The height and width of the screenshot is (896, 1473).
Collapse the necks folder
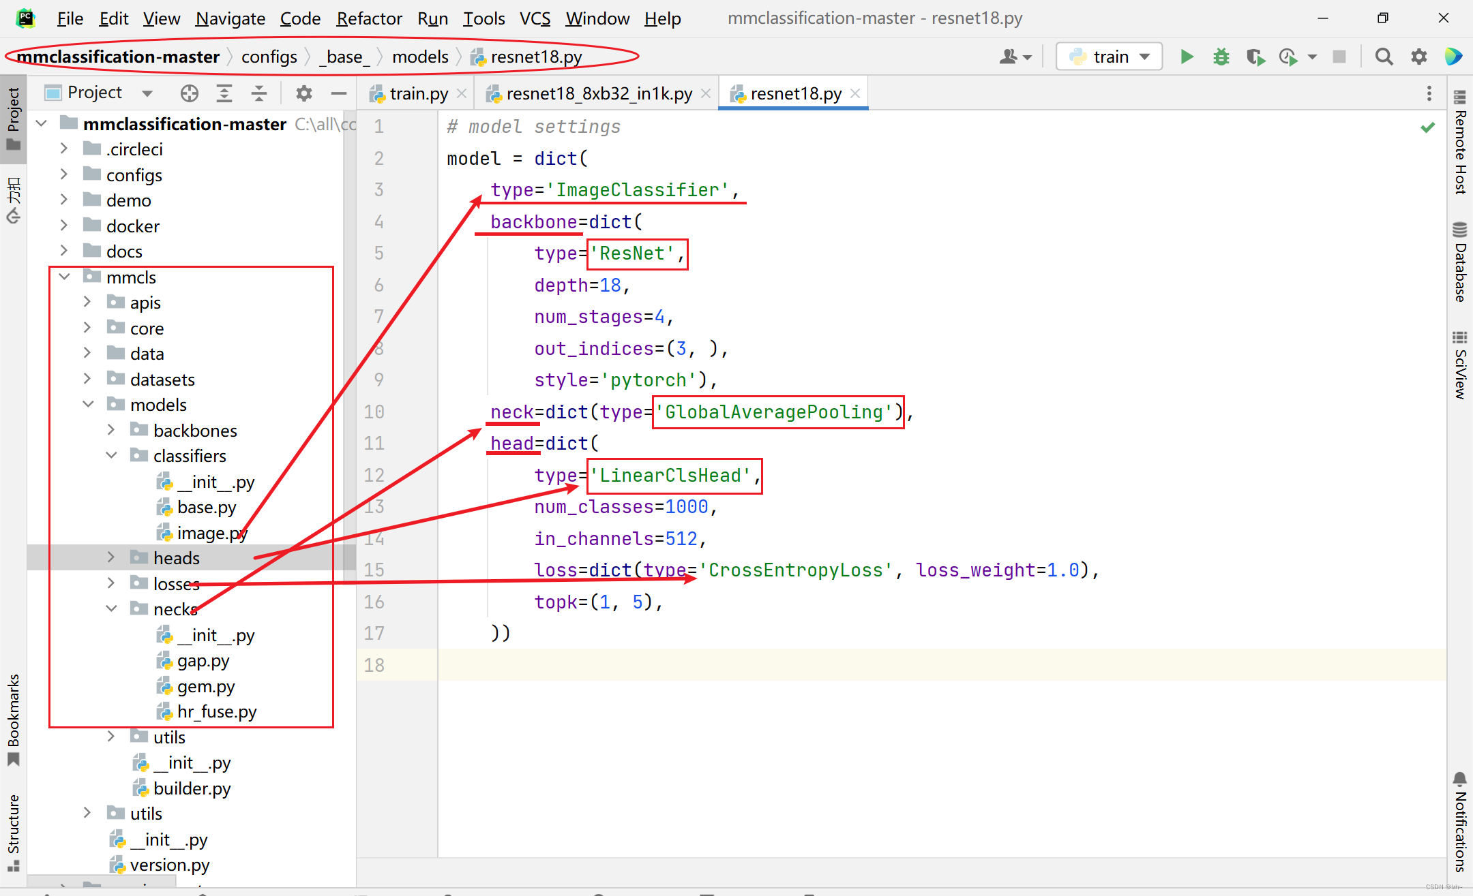(x=111, y=608)
